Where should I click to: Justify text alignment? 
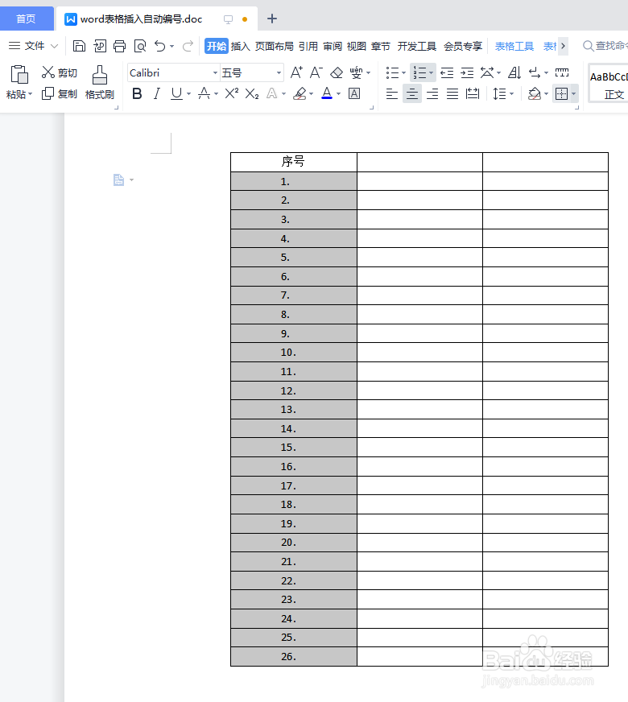(x=452, y=93)
